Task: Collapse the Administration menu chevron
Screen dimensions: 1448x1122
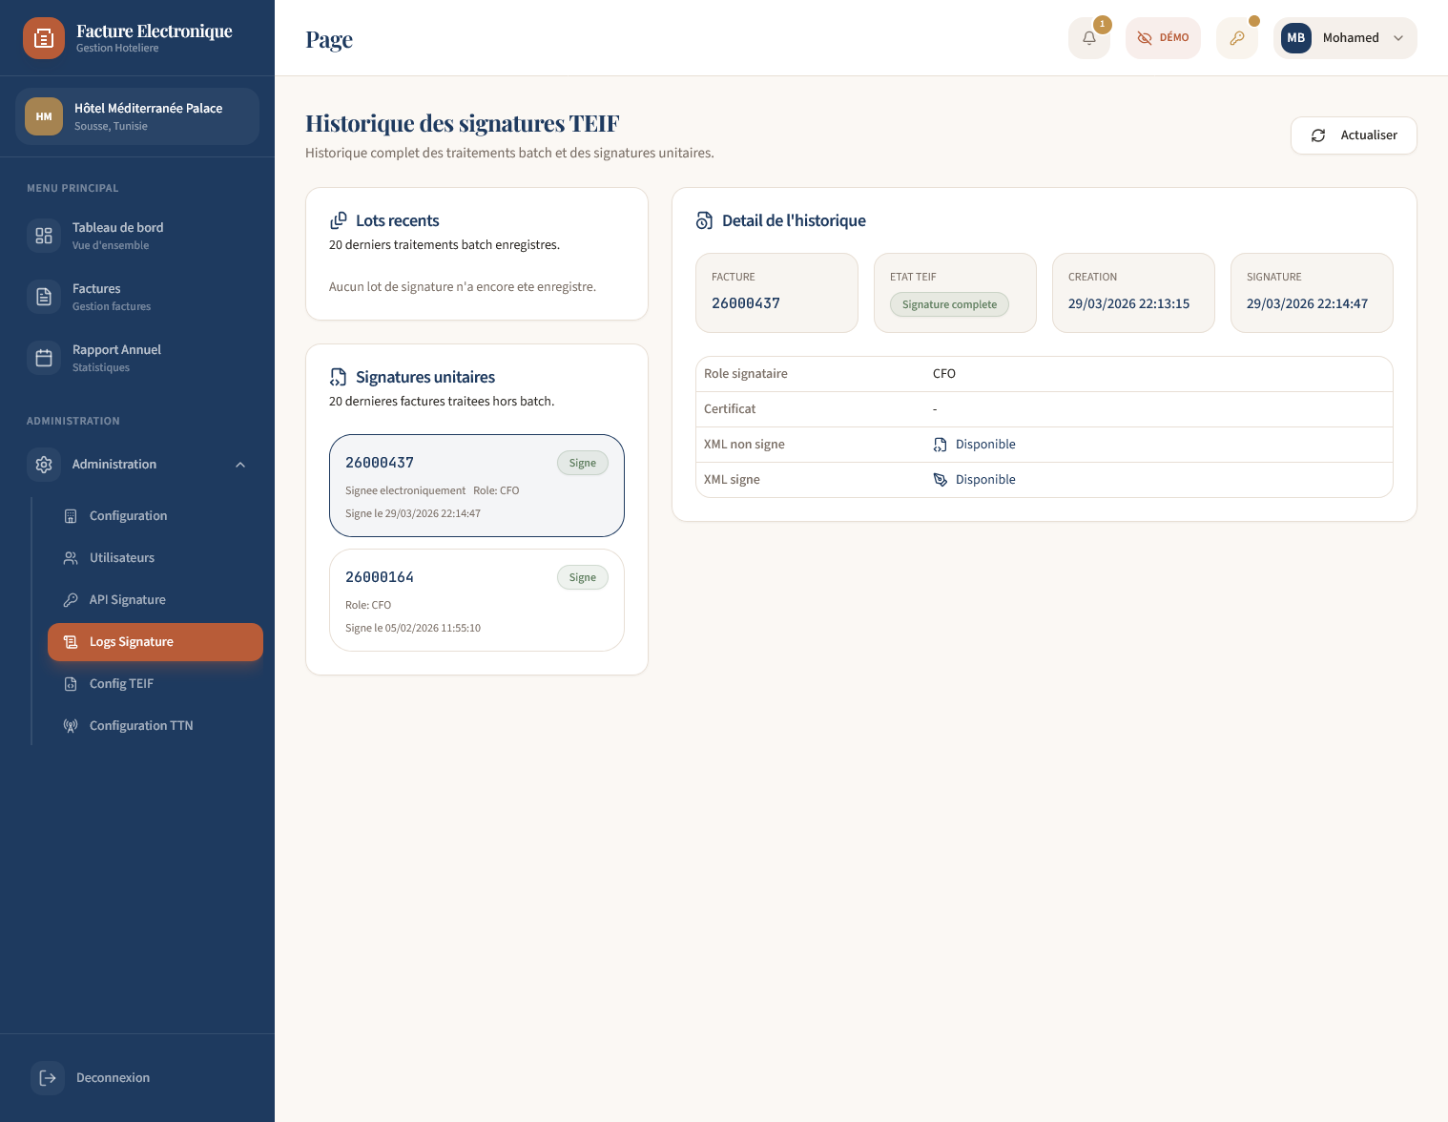Action: coord(240,465)
